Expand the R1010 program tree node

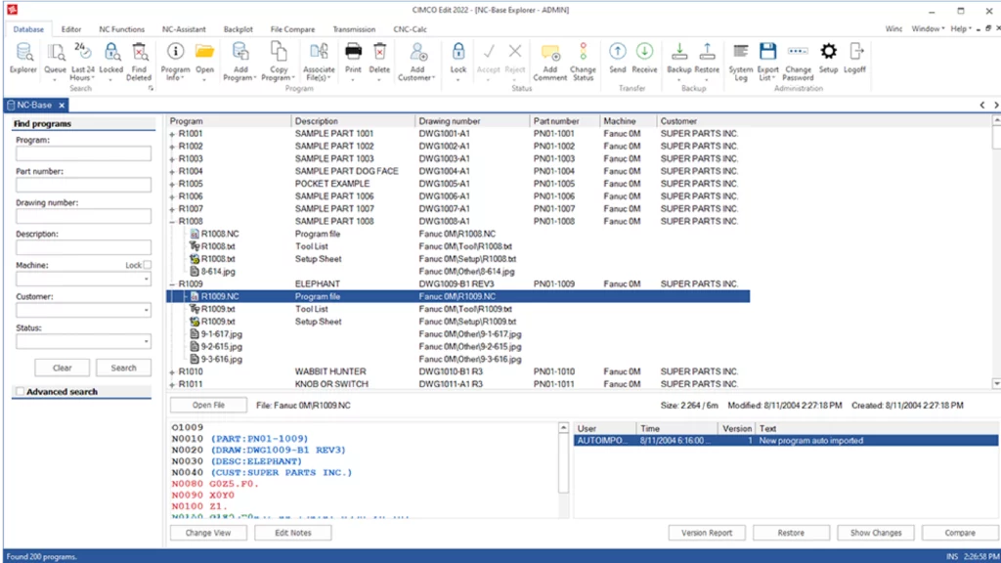(x=173, y=372)
